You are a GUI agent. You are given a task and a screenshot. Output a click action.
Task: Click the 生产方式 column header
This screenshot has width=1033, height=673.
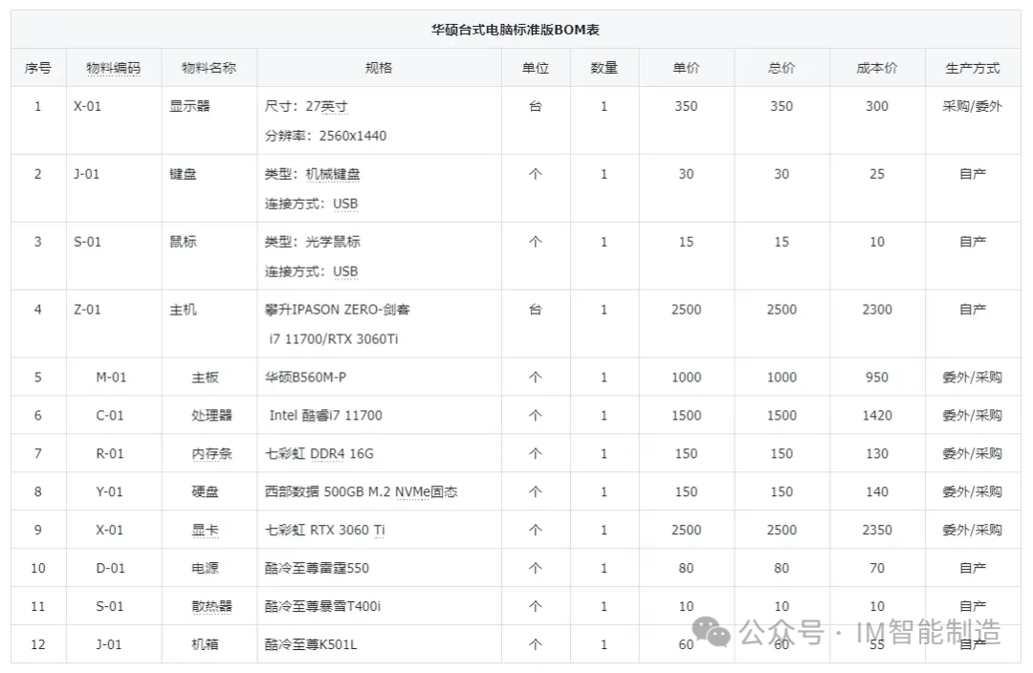[x=972, y=68]
